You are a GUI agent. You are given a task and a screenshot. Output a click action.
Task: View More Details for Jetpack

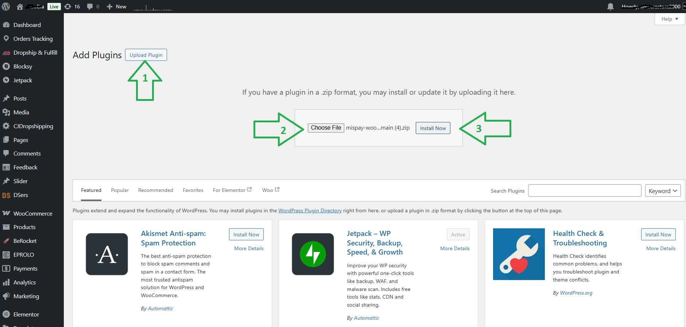tap(455, 248)
